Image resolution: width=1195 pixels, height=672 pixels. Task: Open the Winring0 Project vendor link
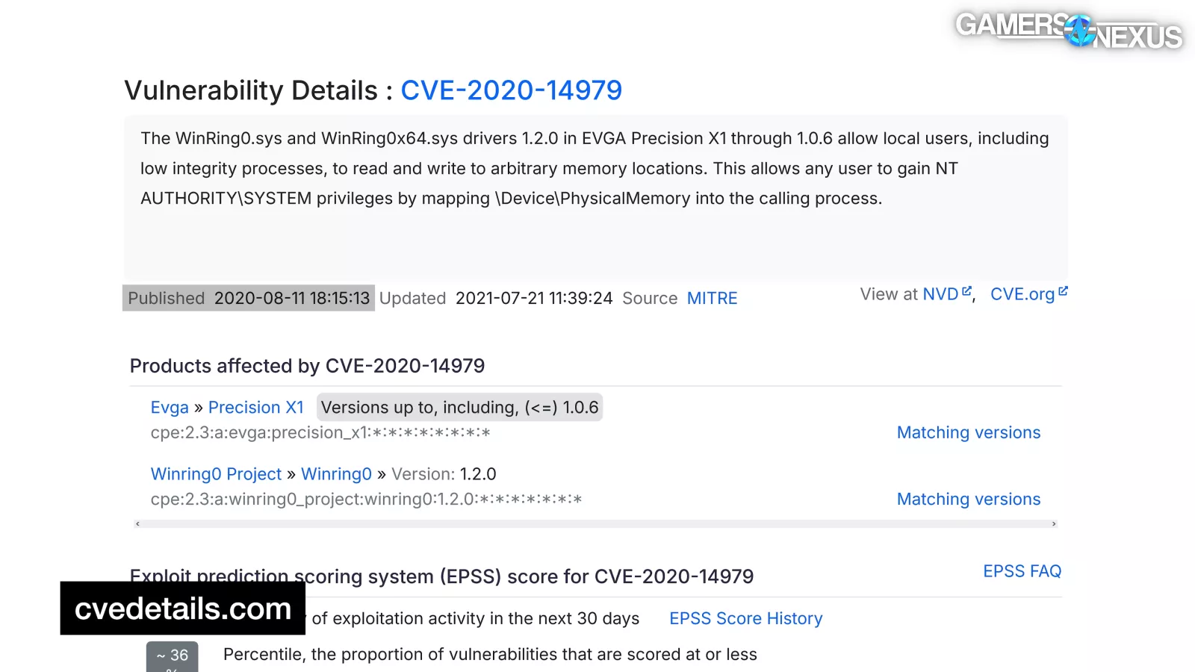(216, 474)
